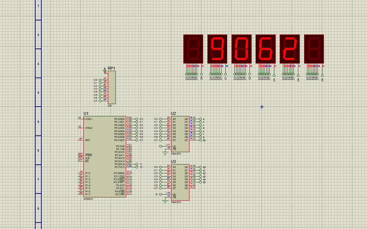This screenshot has width=367, height=229.
Task: Click pin number 39 on U1
Action: coord(130,117)
